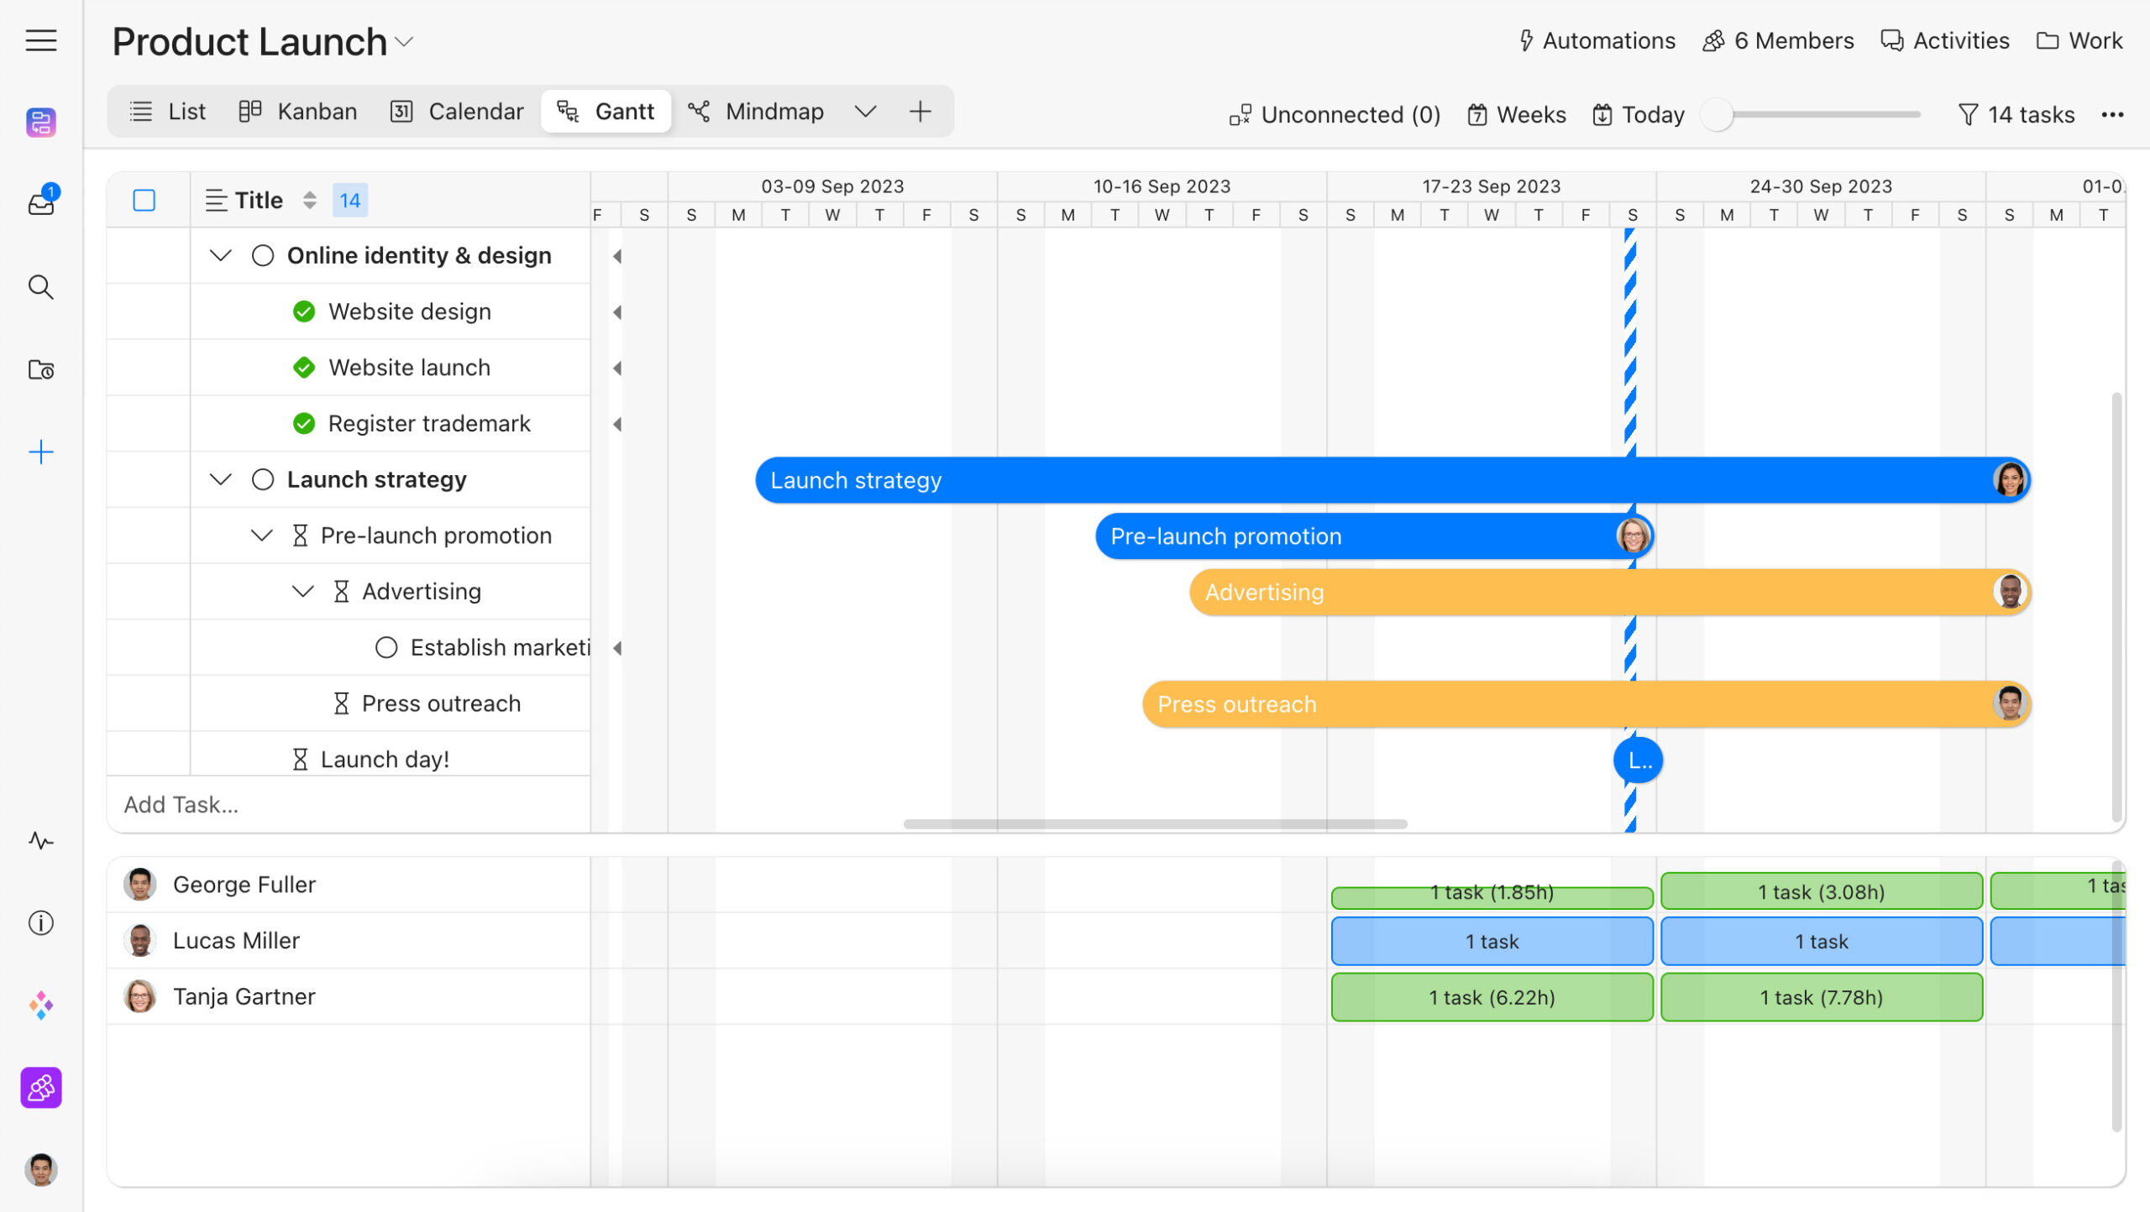Click the timeline zoom slider handle
The height and width of the screenshot is (1212, 2150).
pos(1717,114)
